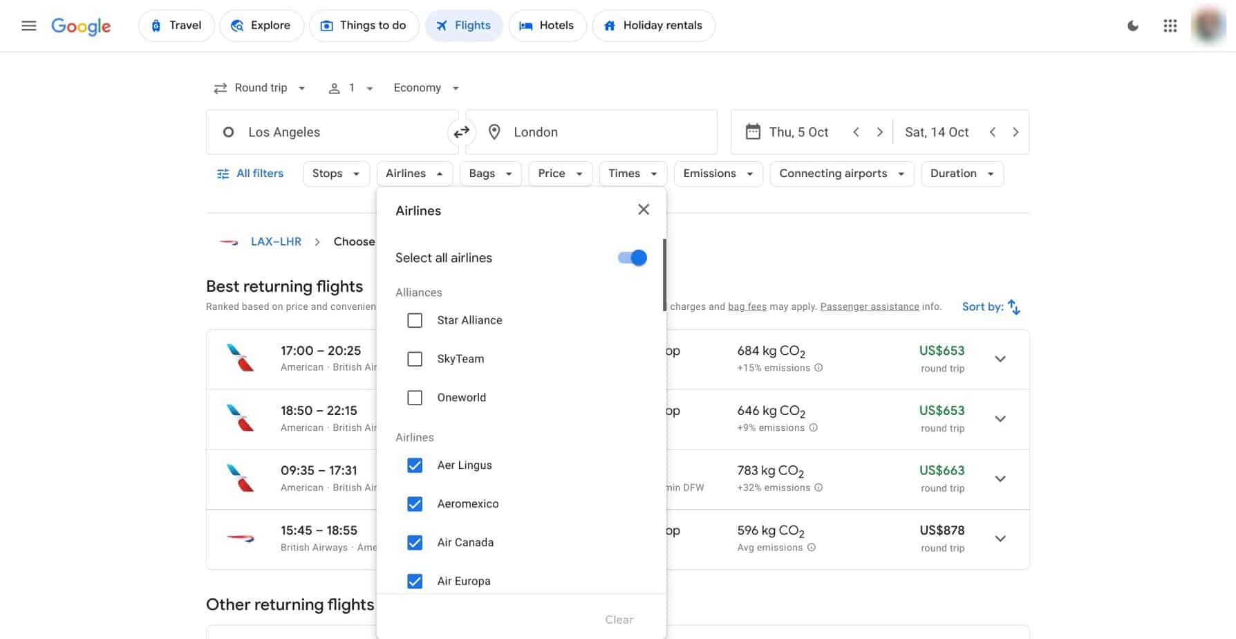Image resolution: width=1236 pixels, height=639 pixels.
Task: Uncheck the Aeromexico checkbox
Action: pyautogui.click(x=415, y=504)
